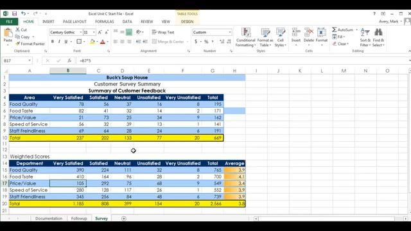
Task: Expand the Merge & Center dropdown arrow
Action: point(188,42)
